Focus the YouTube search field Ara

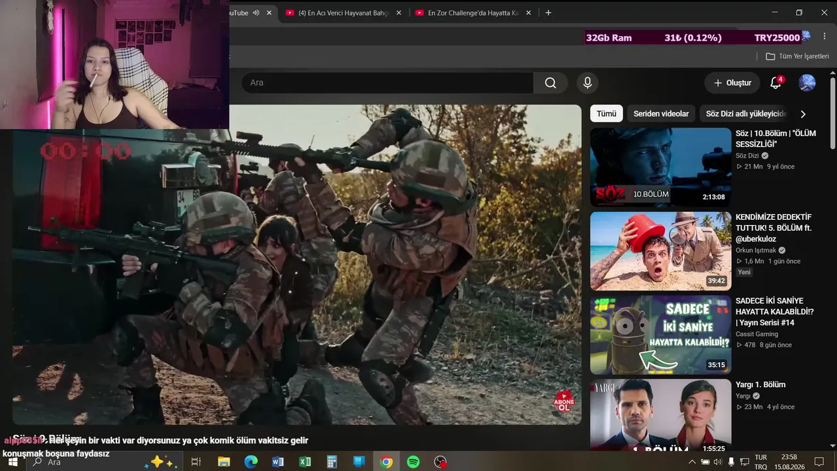tap(387, 83)
